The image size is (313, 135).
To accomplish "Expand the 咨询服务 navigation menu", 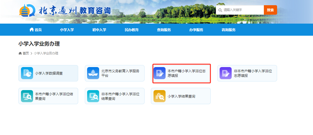I will pyautogui.click(x=228, y=30).
